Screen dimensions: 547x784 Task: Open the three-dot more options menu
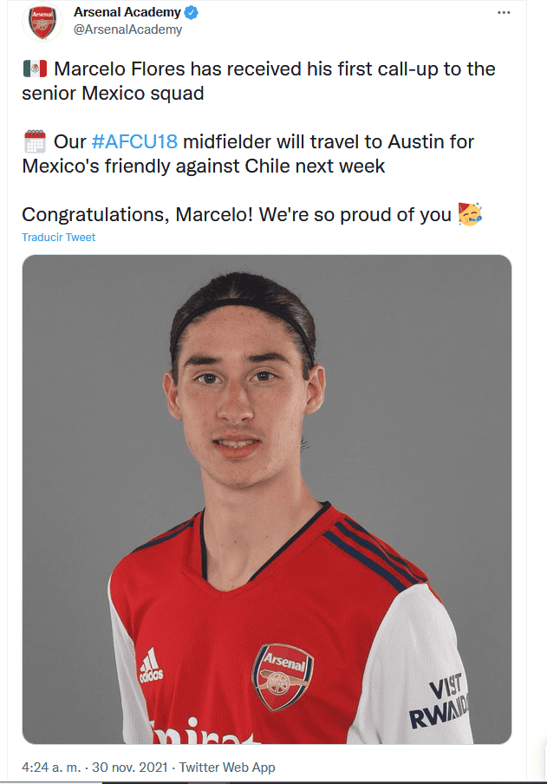tap(504, 13)
